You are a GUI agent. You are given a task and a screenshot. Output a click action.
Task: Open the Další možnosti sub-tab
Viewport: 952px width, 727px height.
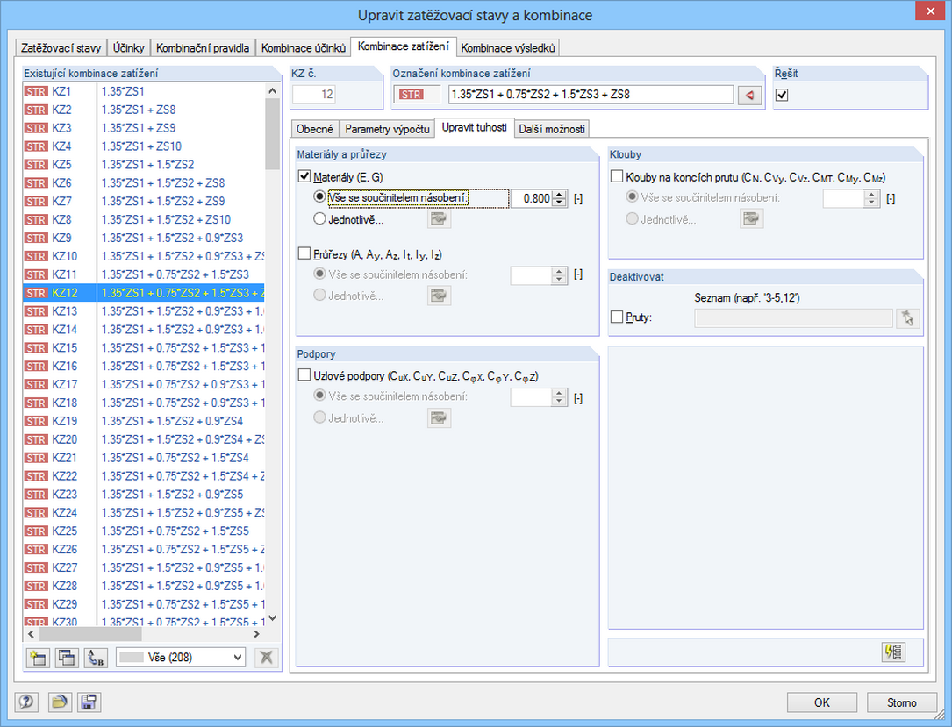[552, 129]
